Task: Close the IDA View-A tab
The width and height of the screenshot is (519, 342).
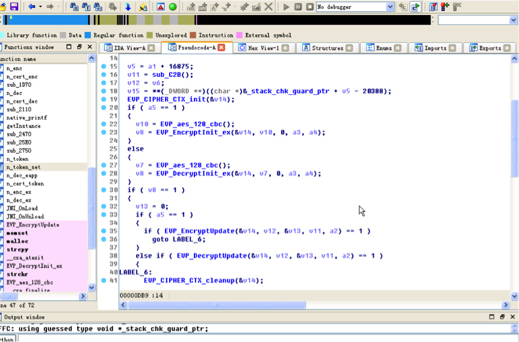Action: pyautogui.click(x=151, y=48)
